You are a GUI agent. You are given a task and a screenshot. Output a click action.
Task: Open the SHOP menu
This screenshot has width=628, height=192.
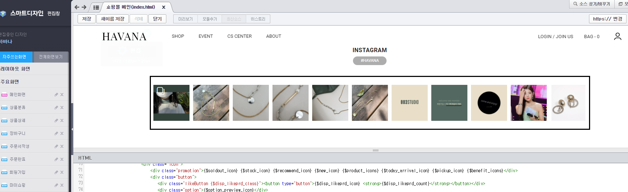(x=178, y=36)
